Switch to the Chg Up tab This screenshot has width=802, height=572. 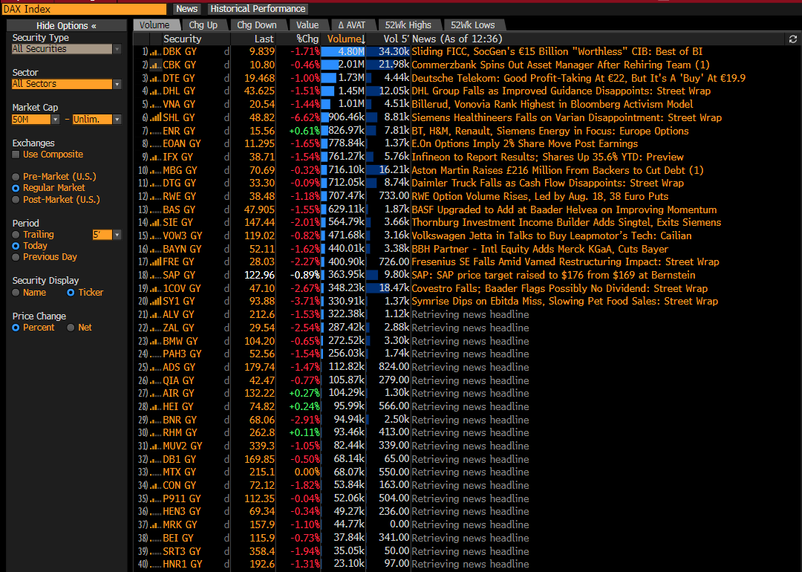point(203,25)
